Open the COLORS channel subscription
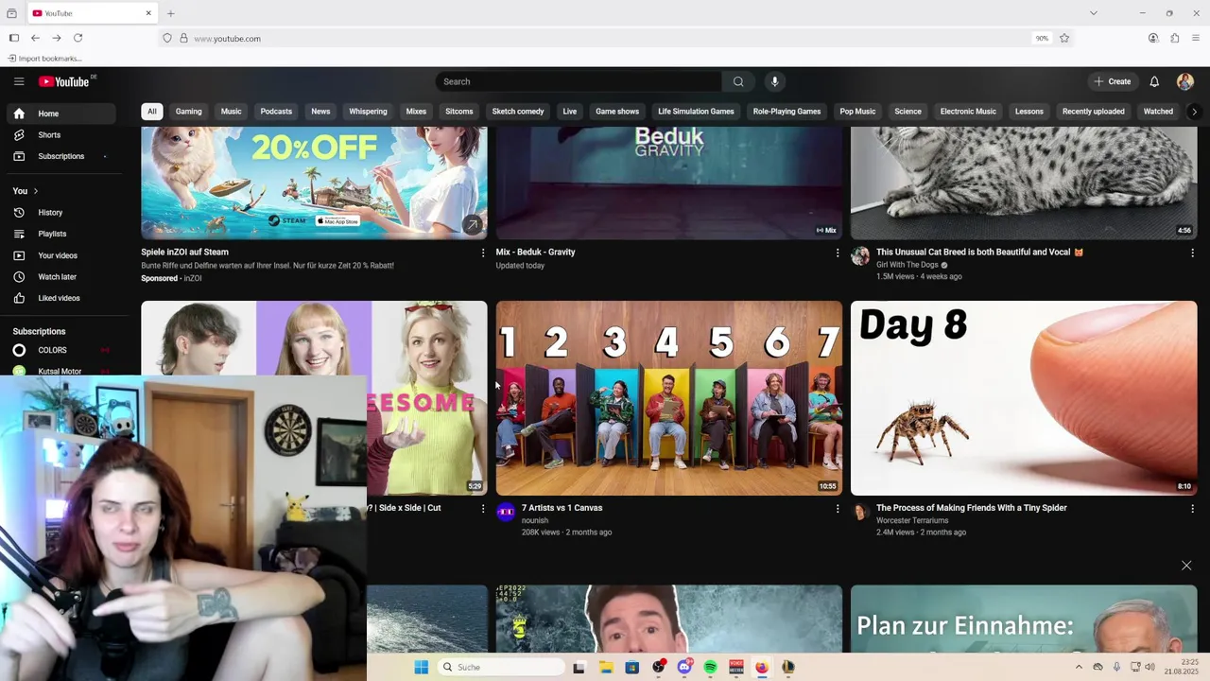1210x681 pixels. (x=62, y=350)
